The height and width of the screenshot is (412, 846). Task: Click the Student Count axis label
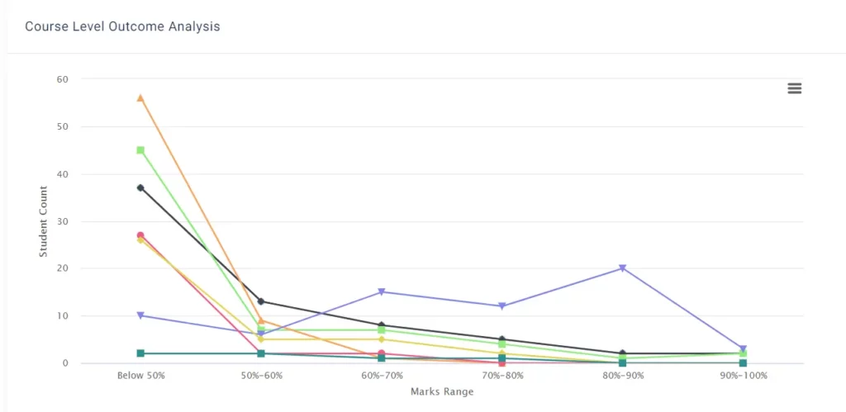click(x=43, y=221)
